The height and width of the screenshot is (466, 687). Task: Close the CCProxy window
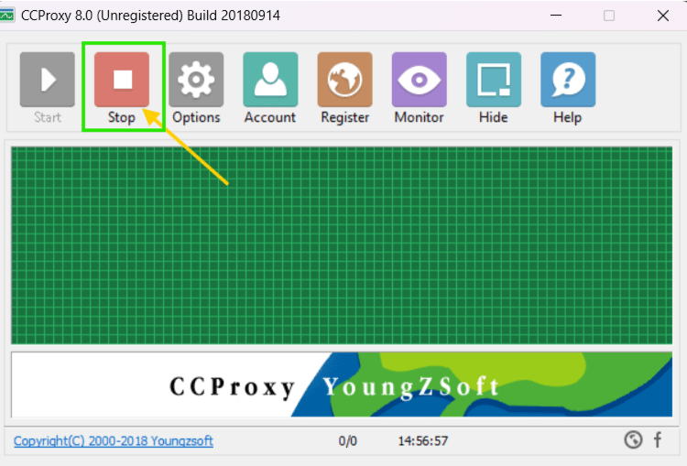coord(663,16)
